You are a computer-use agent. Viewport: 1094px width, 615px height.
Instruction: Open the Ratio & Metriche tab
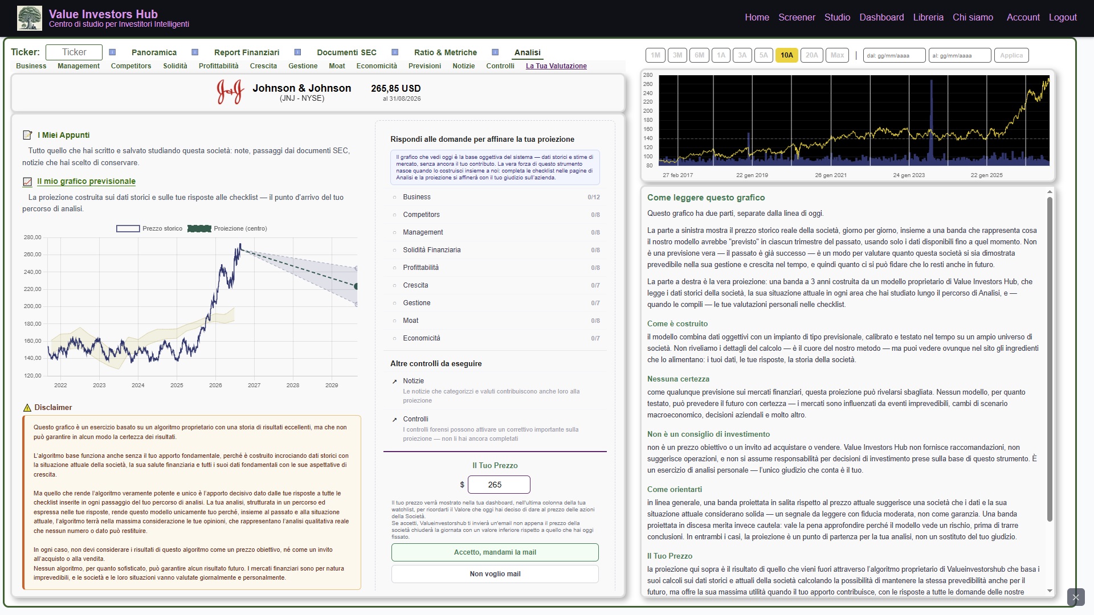[445, 52]
